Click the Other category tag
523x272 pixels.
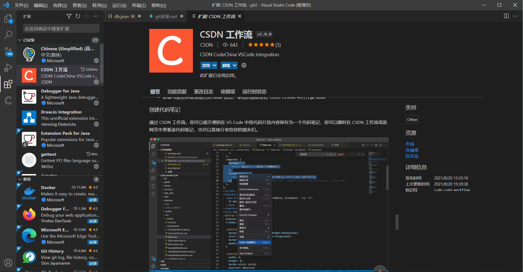pyautogui.click(x=412, y=119)
